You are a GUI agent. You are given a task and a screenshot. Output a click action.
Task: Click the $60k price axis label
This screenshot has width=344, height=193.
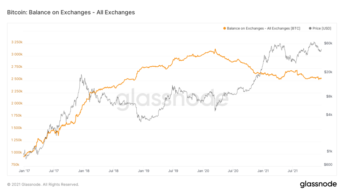(328, 43)
